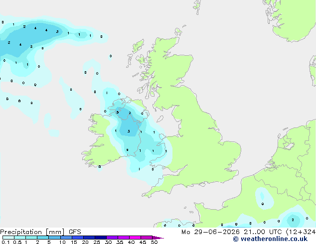Click the "21..00 UTC" time text
This screenshot has height=244, width=316.
pyautogui.click(x=263, y=232)
